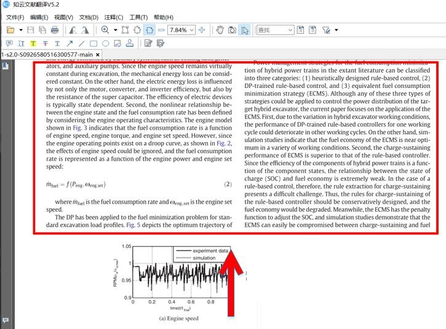Click the zoom in magnifier icon

[x=105, y=30]
